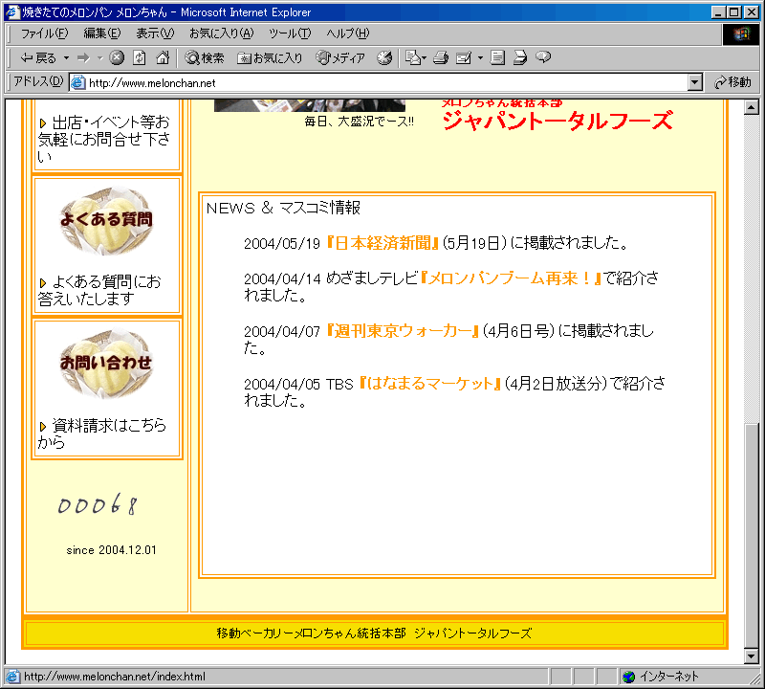Open the 編集(E) menu

click(x=102, y=33)
